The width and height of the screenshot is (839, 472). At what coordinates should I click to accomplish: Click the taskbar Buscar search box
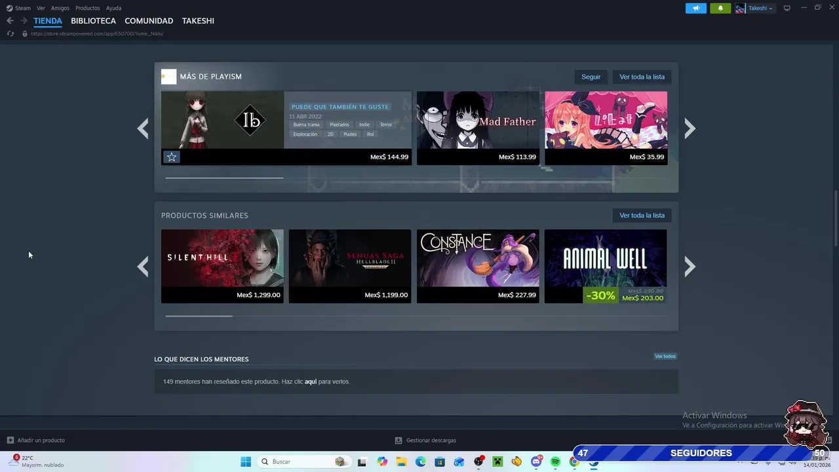point(303,462)
